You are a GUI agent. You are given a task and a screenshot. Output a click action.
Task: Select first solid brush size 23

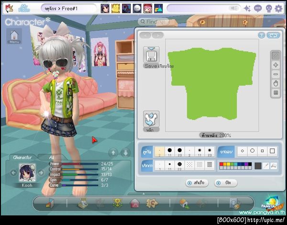pyautogui.click(x=179, y=152)
